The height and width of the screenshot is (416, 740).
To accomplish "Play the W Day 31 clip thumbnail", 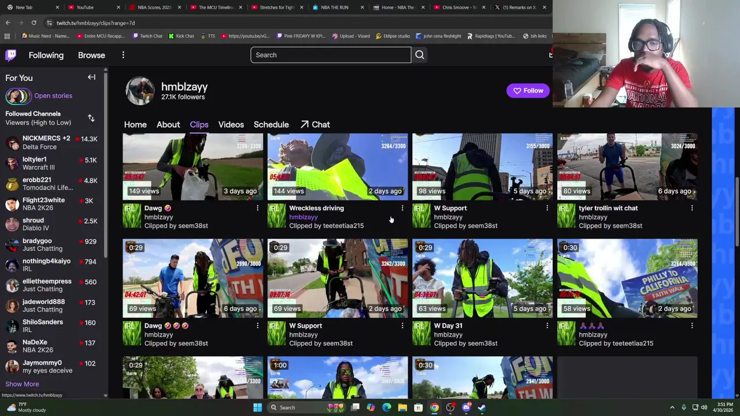I will point(482,278).
